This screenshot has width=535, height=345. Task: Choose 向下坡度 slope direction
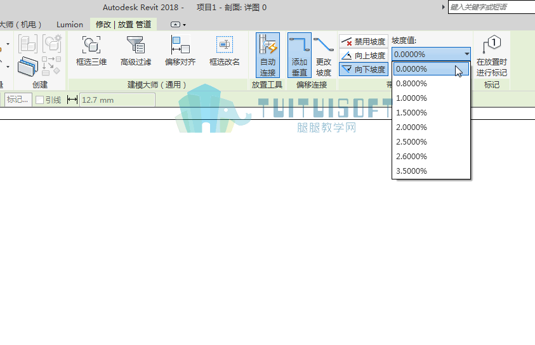pyautogui.click(x=364, y=69)
